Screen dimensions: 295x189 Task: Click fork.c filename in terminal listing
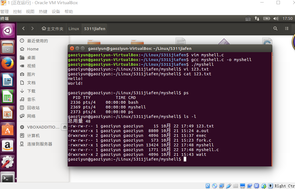(x=204, y=140)
